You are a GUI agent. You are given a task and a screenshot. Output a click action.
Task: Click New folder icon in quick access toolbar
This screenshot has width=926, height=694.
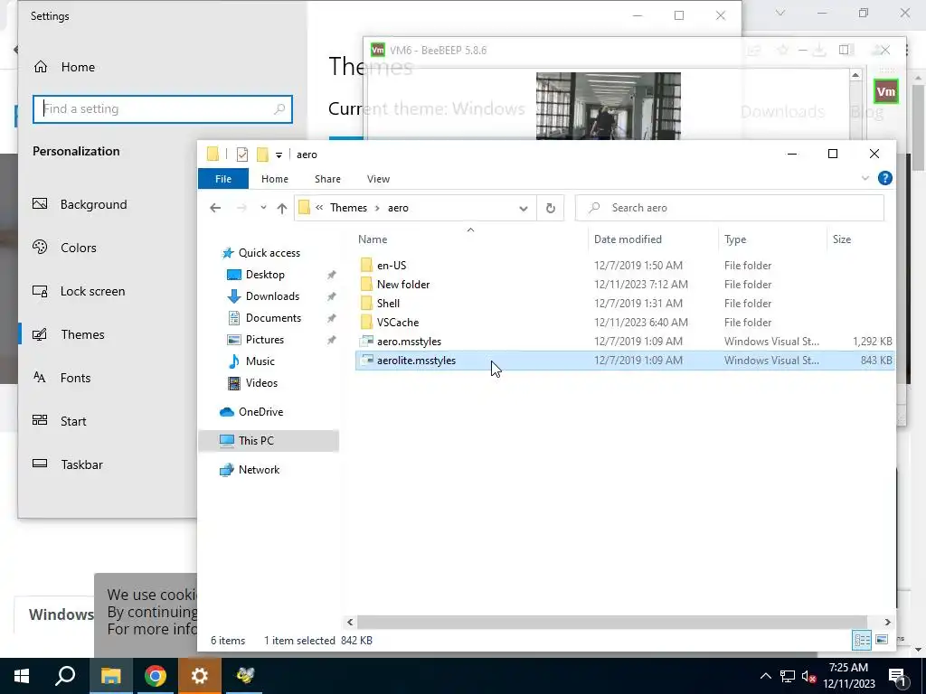tap(262, 155)
